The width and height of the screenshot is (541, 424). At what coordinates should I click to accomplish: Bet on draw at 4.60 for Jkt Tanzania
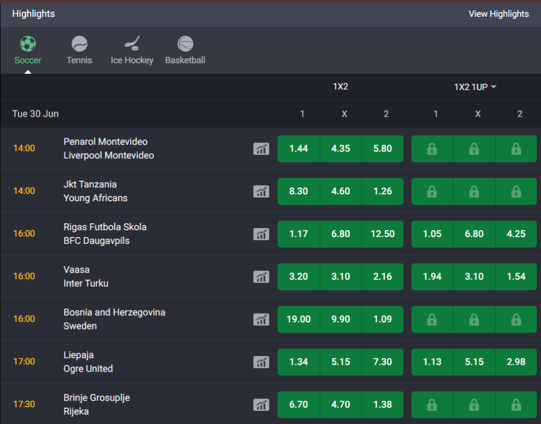click(x=341, y=192)
